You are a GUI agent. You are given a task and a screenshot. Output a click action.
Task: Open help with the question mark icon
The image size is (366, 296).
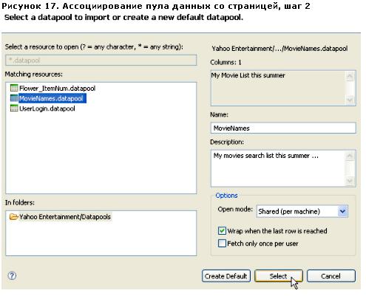tap(12, 275)
